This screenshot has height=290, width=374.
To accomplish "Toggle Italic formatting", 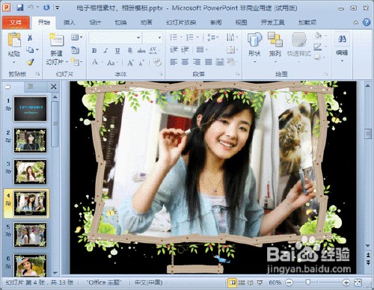I will click(x=105, y=51).
